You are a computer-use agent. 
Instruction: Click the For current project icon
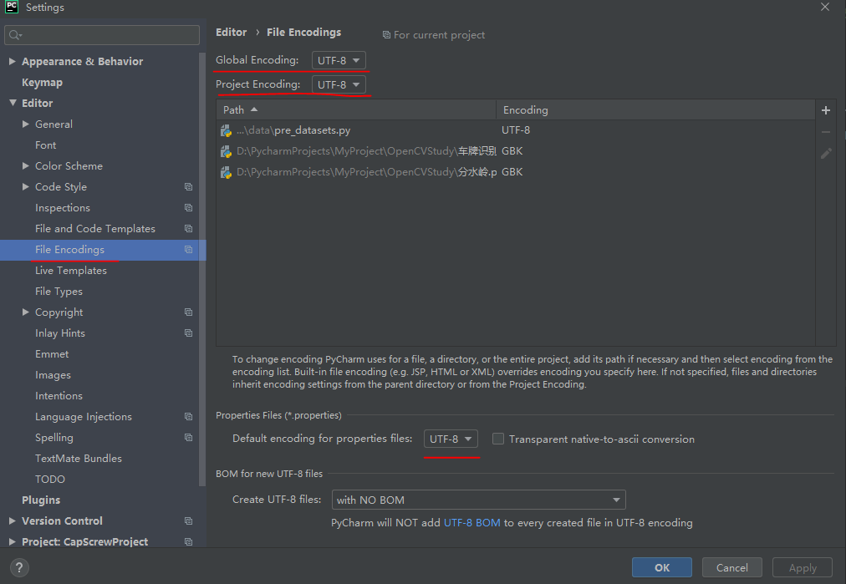click(x=386, y=35)
